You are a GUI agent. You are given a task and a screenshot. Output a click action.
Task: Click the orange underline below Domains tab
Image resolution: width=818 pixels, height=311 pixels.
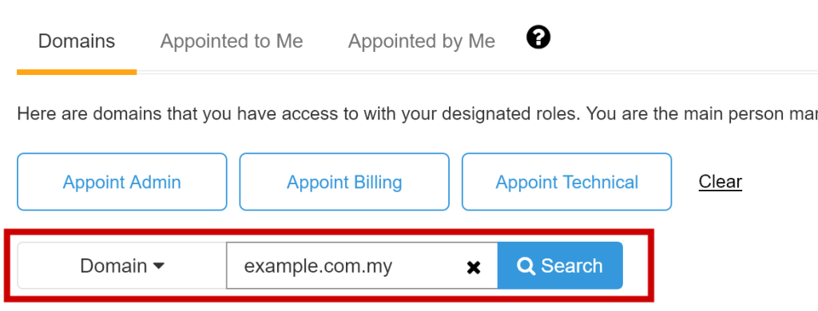point(77,73)
